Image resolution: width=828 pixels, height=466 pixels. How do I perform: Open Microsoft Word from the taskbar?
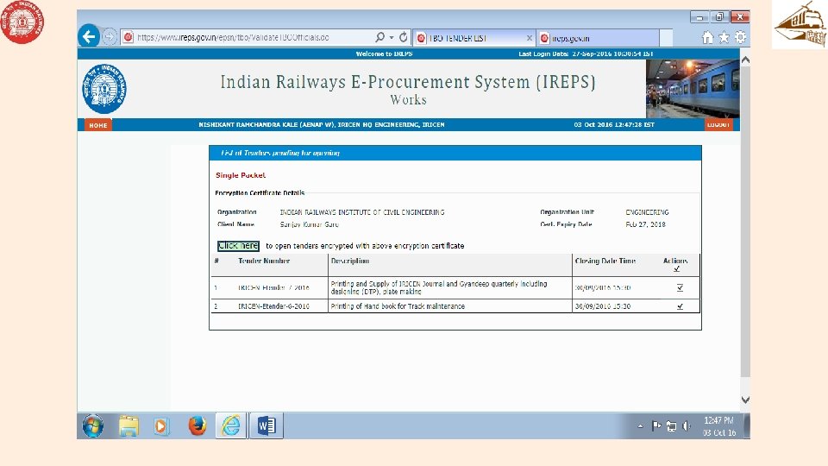click(x=267, y=425)
